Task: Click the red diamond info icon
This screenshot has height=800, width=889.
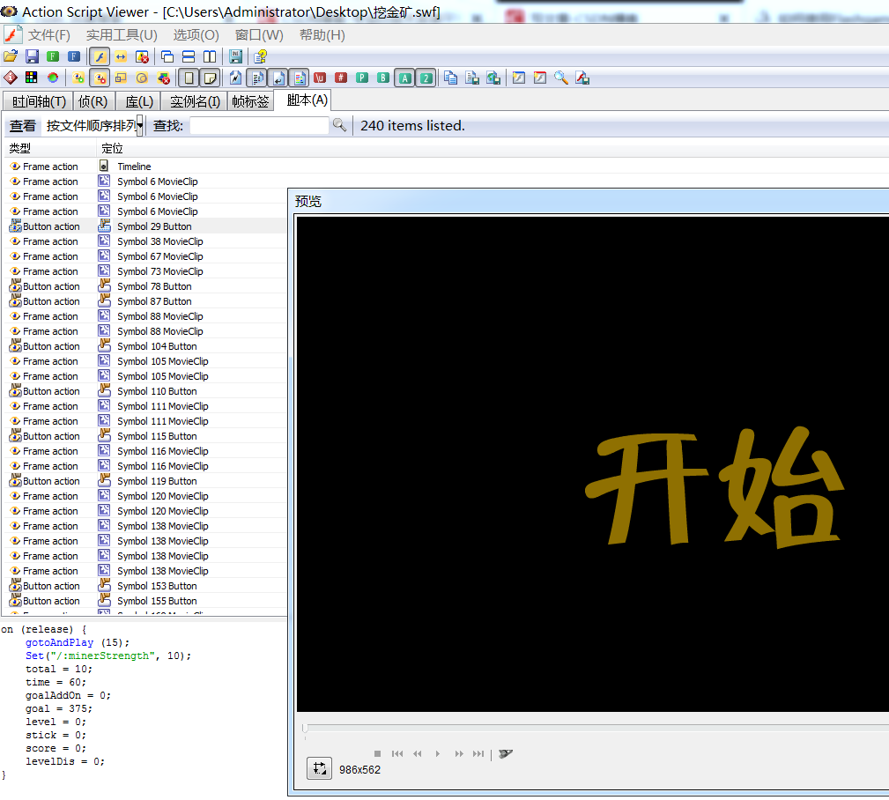Action: click(11, 78)
